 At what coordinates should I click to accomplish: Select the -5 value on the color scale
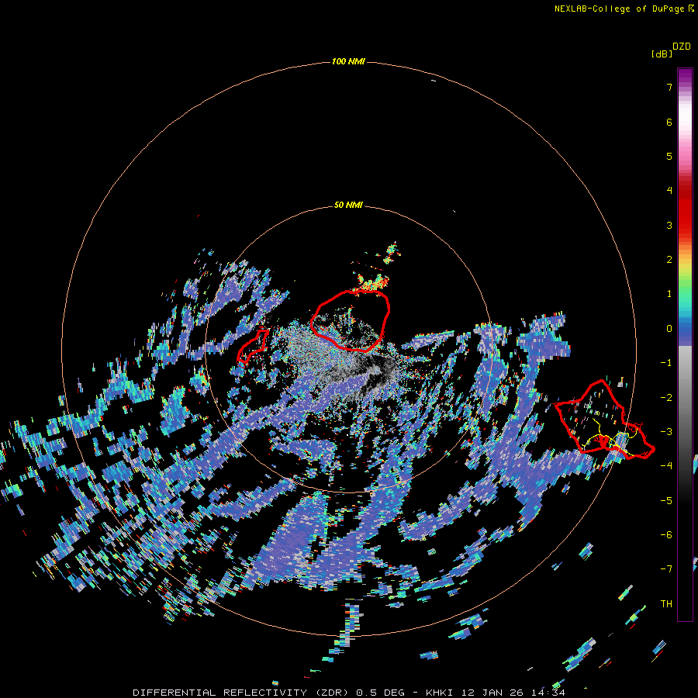click(666, 501)
